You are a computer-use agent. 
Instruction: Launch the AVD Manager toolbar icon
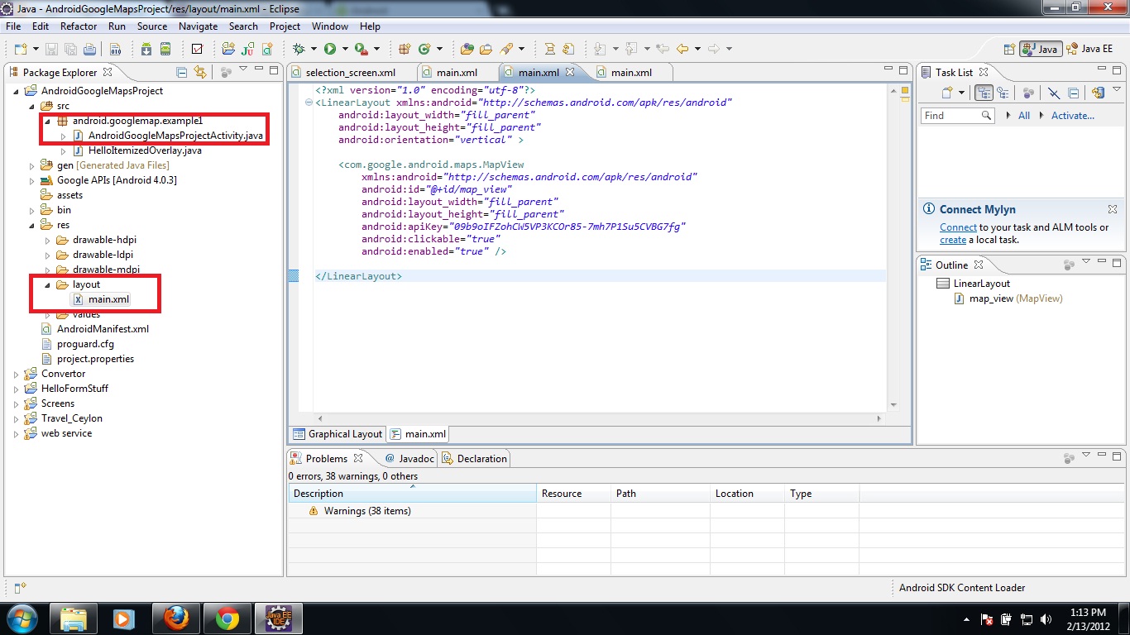tap(165, 48)
